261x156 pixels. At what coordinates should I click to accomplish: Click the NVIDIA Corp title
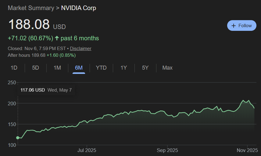tap(79, 8)
